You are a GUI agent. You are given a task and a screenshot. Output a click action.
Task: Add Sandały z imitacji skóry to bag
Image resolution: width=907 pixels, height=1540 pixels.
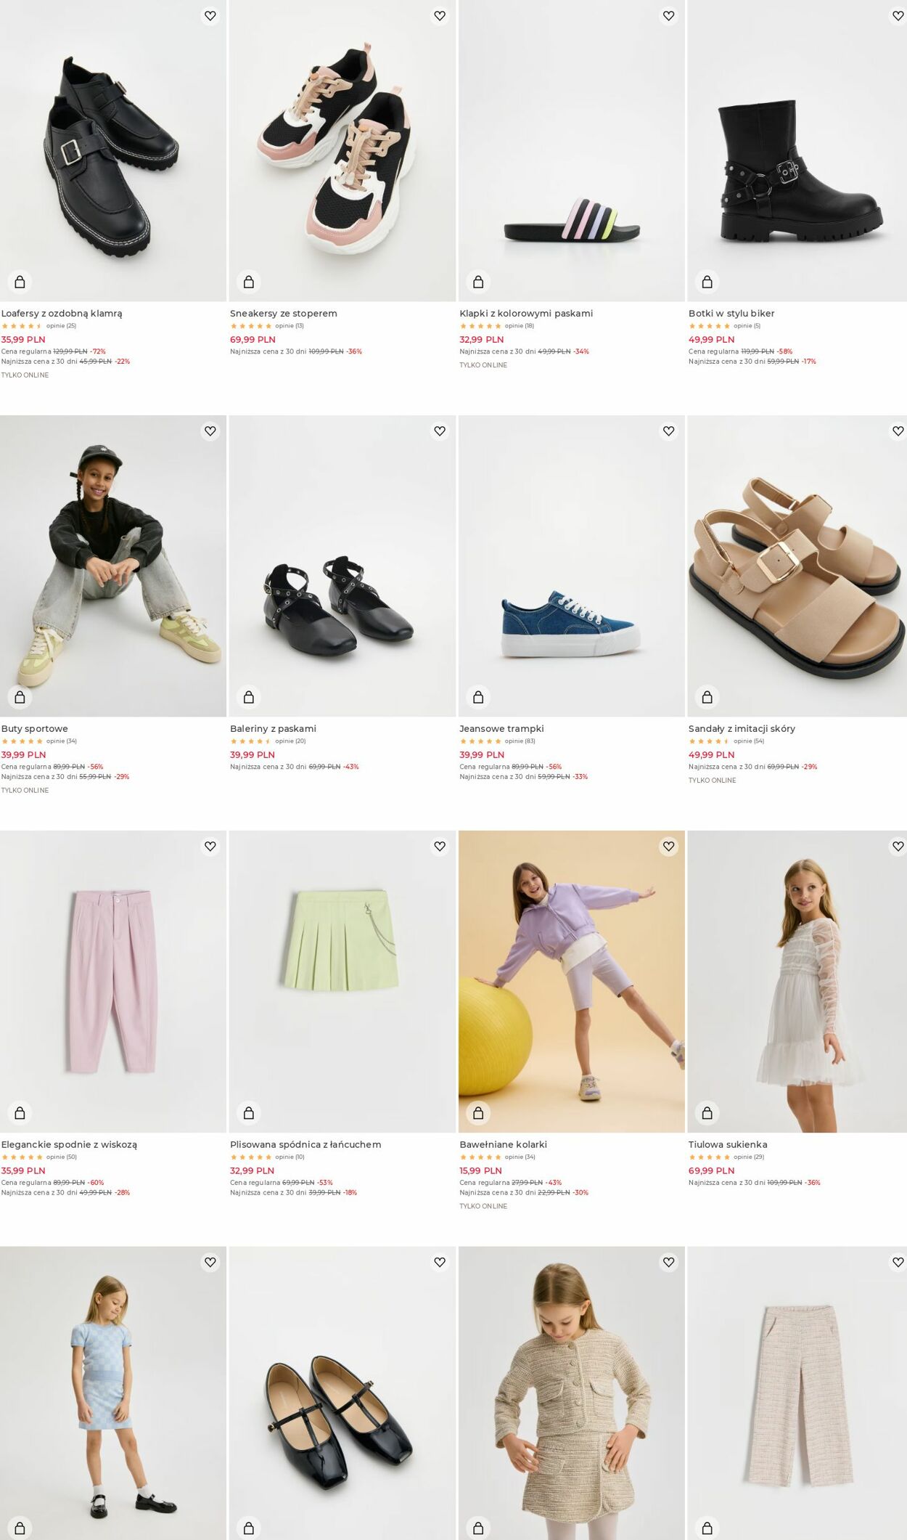[707, 697]
